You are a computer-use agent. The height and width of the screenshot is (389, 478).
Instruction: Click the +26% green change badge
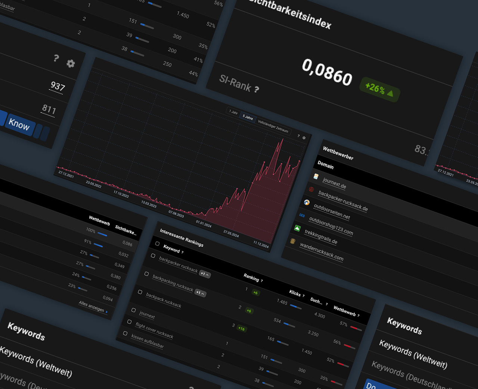point(379,89)
